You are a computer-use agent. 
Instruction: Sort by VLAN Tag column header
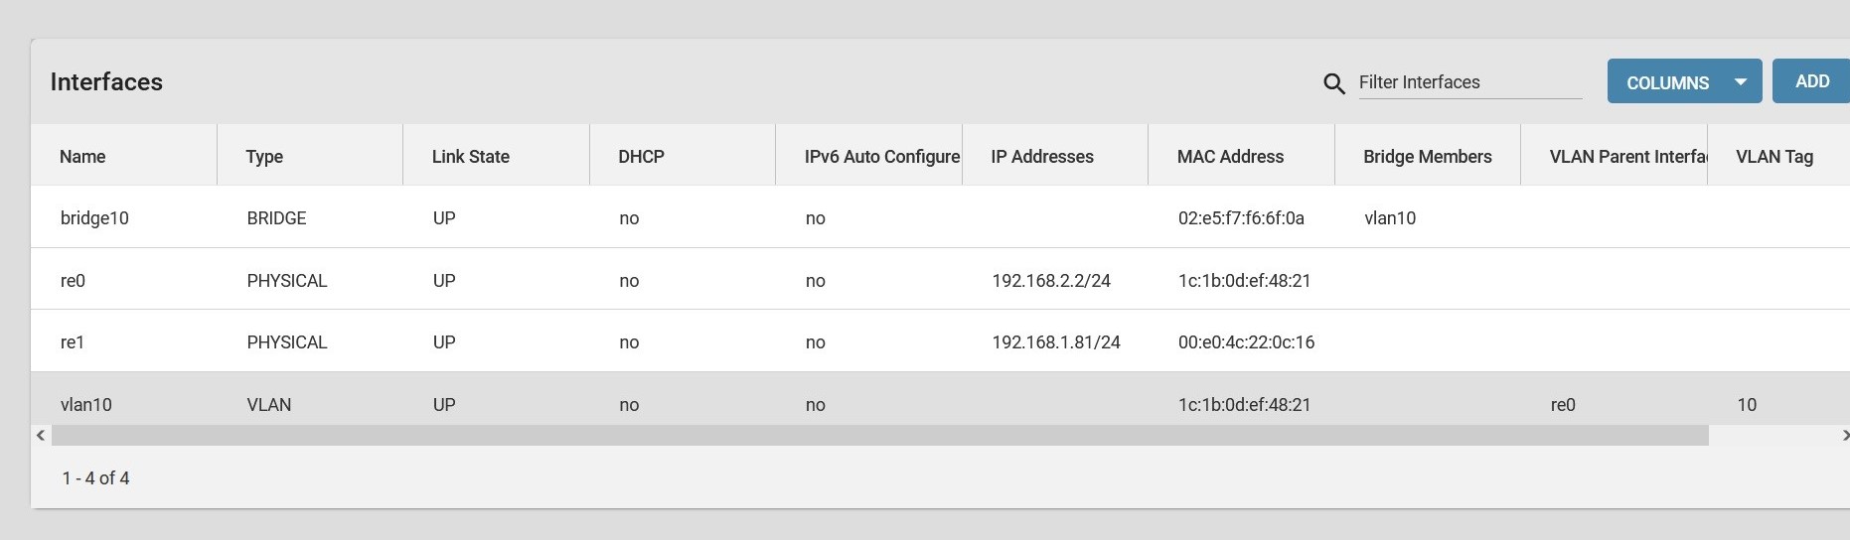pos(1774,157)
